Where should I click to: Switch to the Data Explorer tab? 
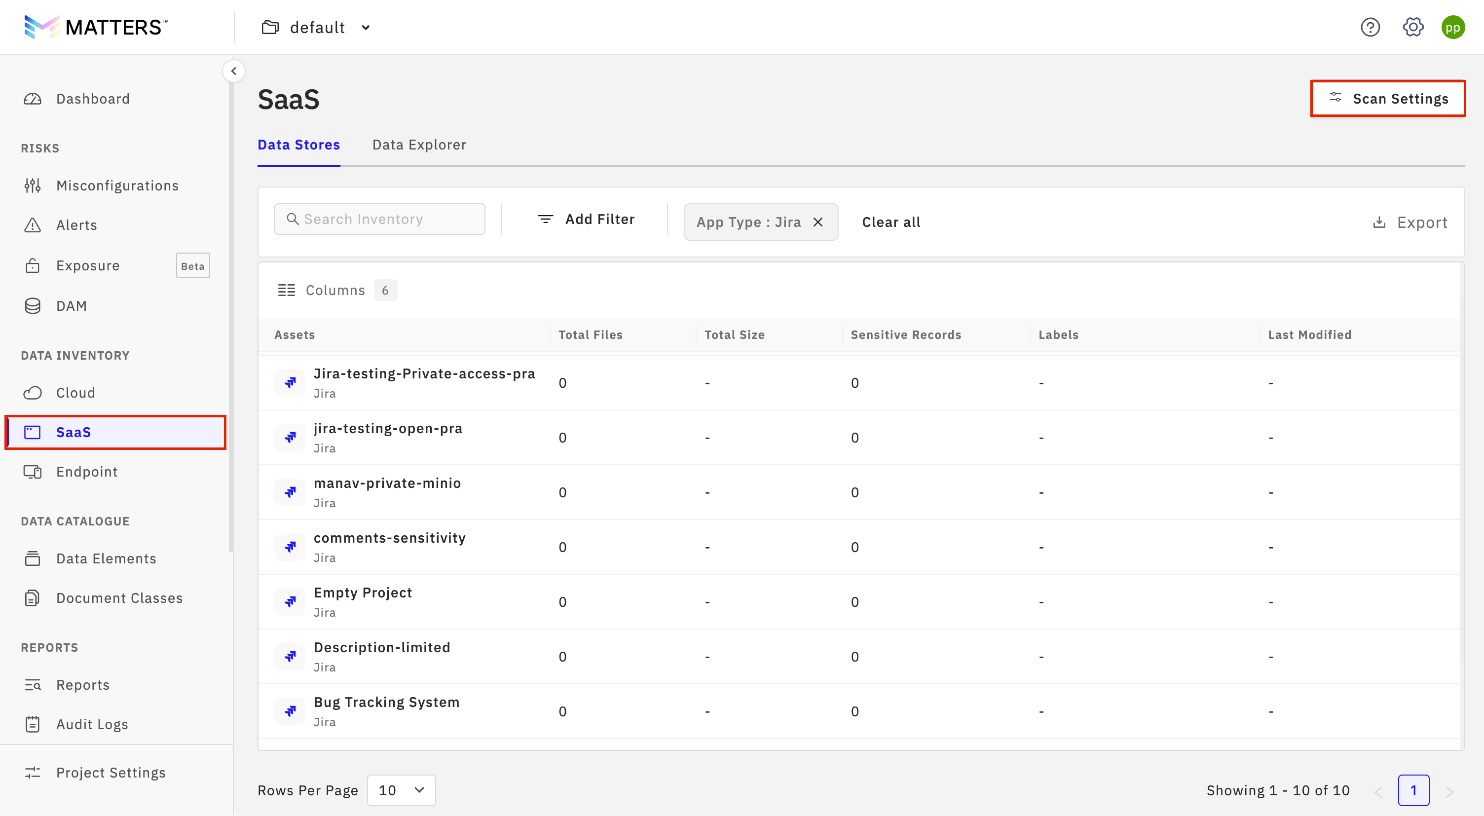419,145
